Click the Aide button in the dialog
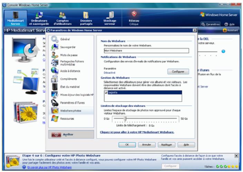This screenshot has width=243, height=172. point(186,145)
